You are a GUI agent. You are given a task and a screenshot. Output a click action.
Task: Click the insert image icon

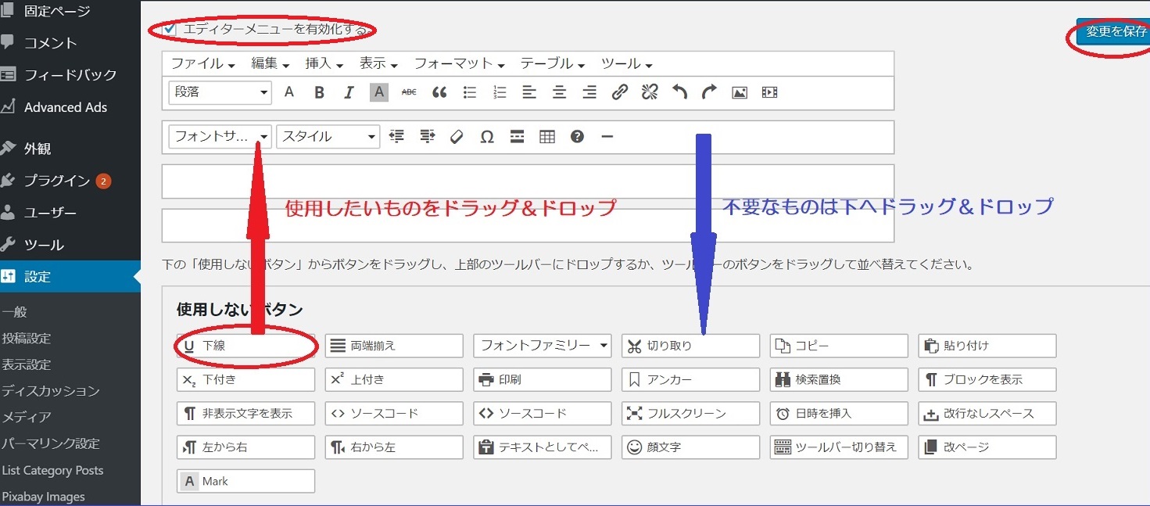click(x=739, y=92)
